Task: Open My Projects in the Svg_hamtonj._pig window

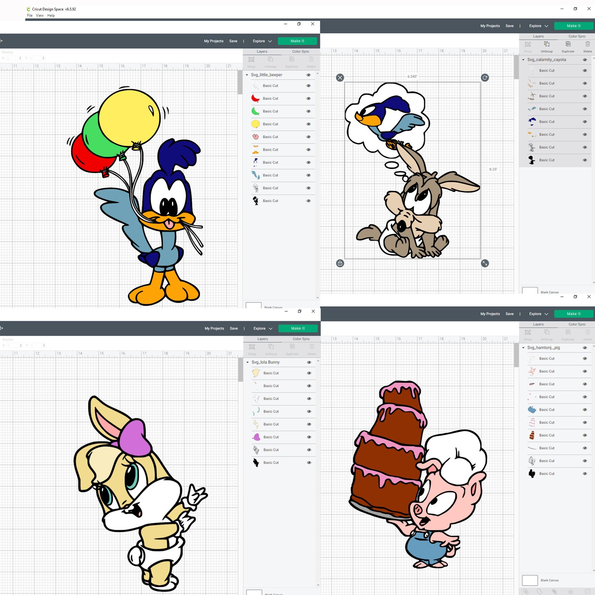Action: tap(490, 314)
